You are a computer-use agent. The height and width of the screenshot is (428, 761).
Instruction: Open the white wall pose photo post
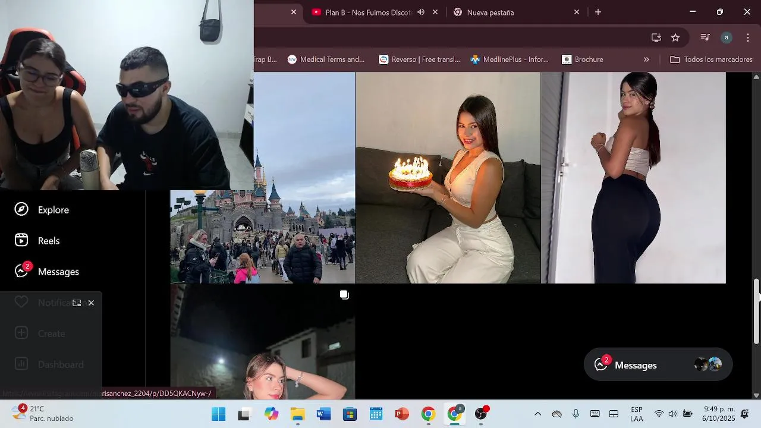click(633, 178)
